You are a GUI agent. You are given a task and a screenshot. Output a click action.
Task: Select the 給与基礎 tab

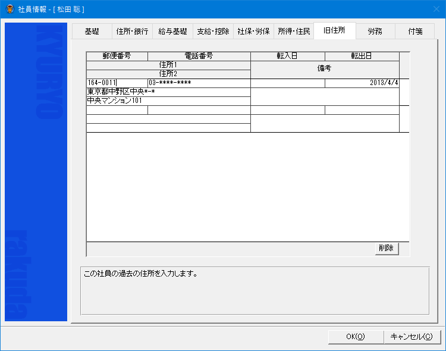tap(172, 32)
